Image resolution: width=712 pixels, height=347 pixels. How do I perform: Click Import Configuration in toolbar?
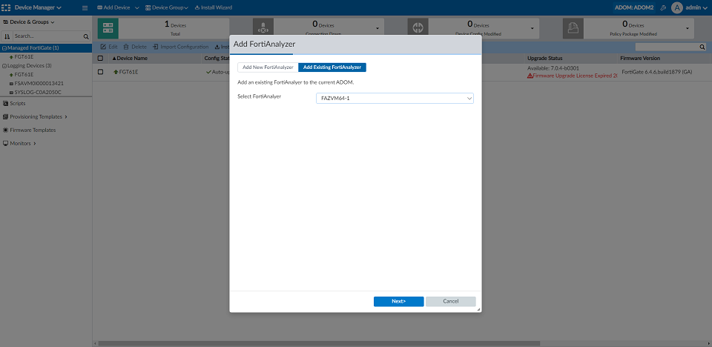point(181,47)
